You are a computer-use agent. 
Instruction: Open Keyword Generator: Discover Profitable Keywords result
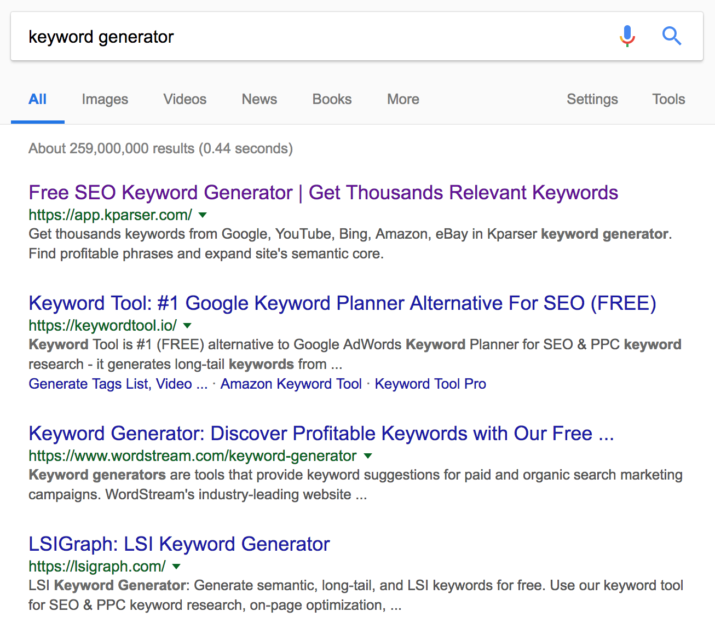point(321,434)
